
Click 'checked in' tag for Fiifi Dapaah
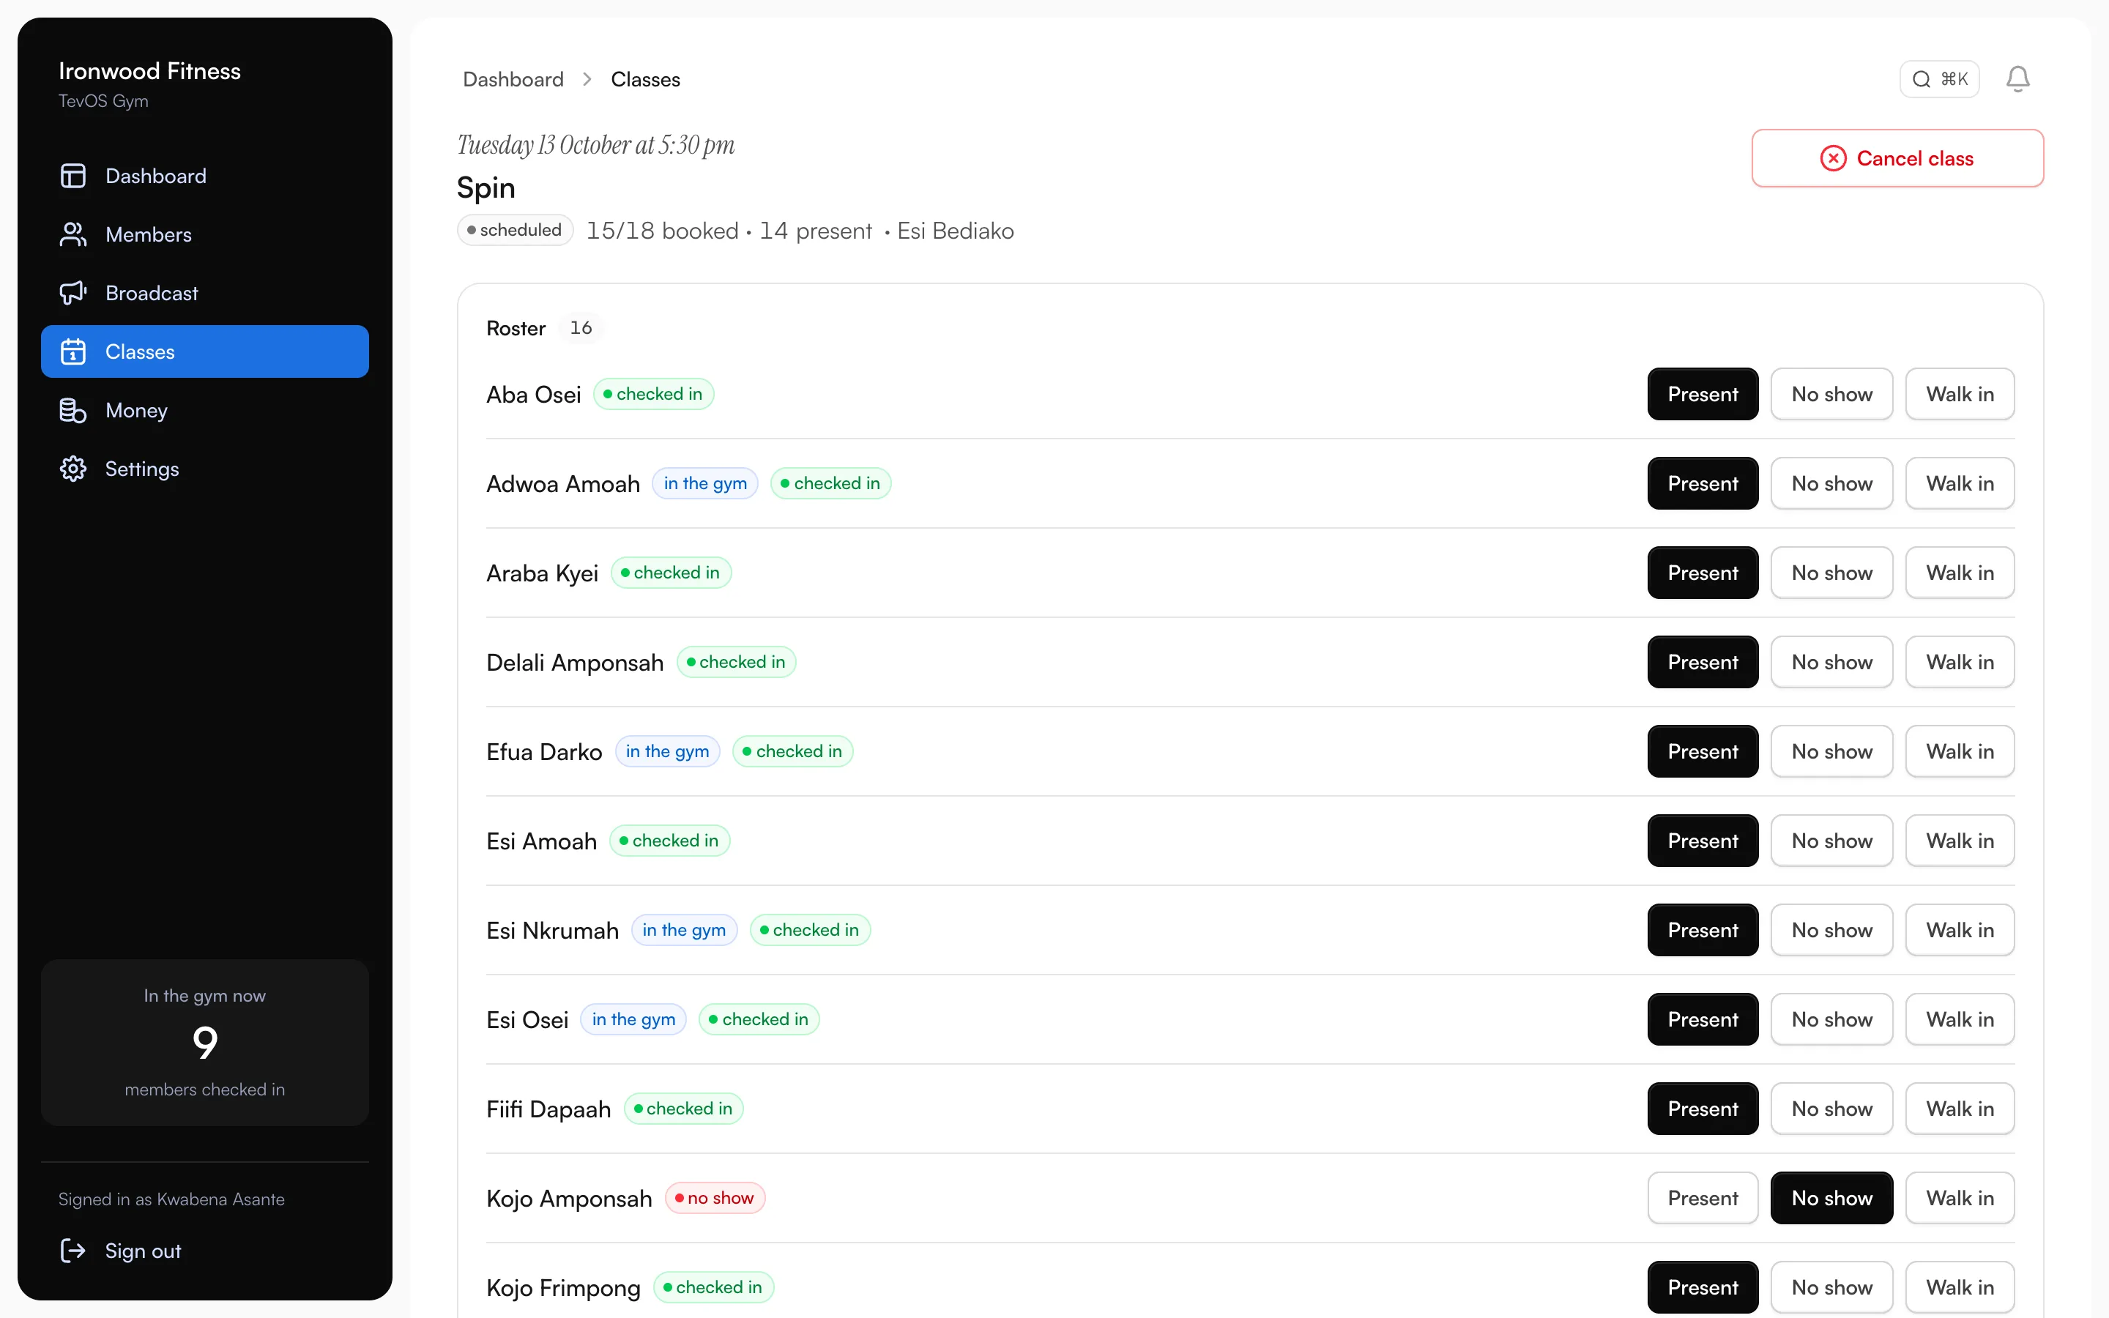[x=683, y=1109]
